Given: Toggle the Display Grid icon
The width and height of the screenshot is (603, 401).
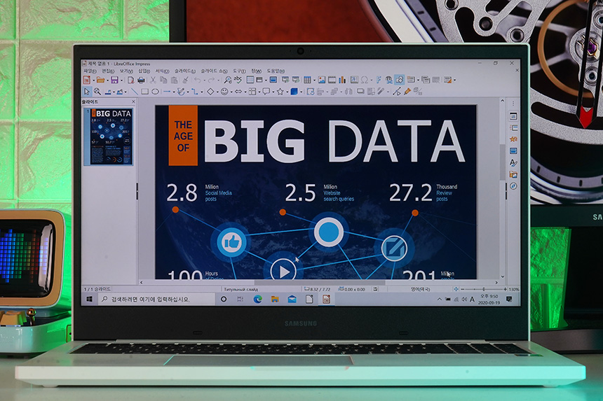Looking at the screenshot, I should pyautogui.click(x=250, y=80).
